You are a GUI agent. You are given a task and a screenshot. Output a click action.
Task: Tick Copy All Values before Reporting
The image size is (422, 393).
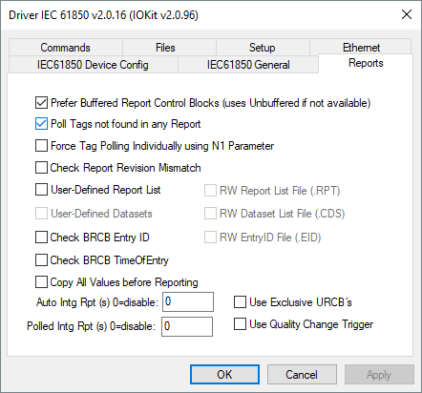tap(41, 282)
